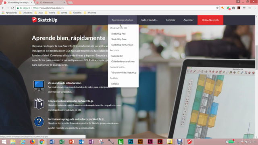This screenshot has width=258, height=145.
Task: Open PowerPoint from the taskbar
Action: tap(72, 142)
